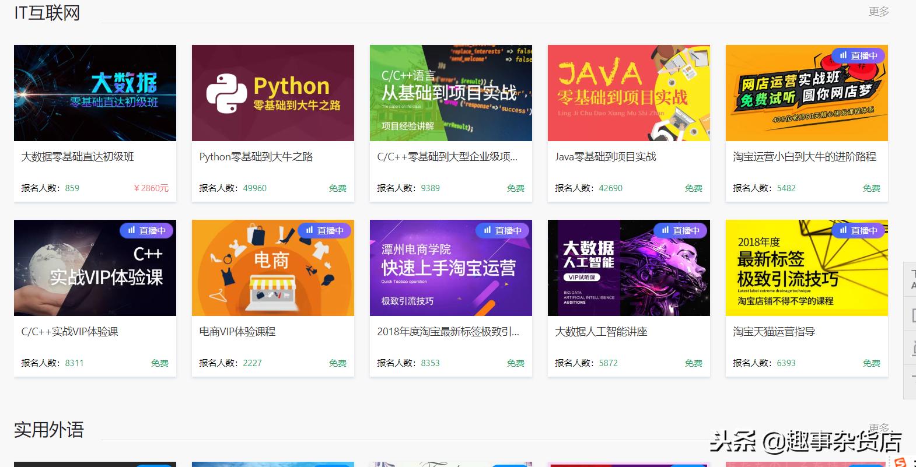Open the 大数据人工智能讲座 title link

(x=601, y=332)
